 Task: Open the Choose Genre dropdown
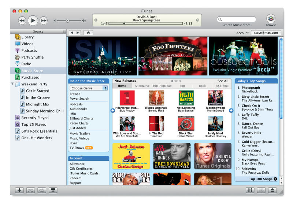click(89, 88)
